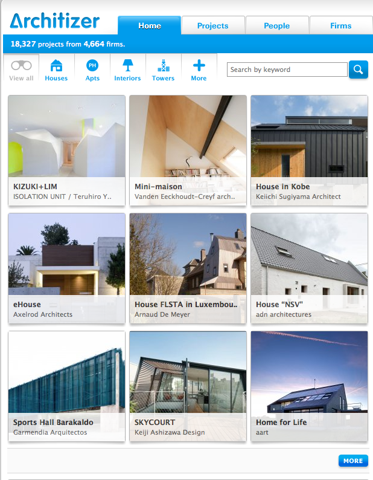Expand More categories plus icon
Image resolution: width=373 pixels, height=480 pixels.
coord(199,65)
